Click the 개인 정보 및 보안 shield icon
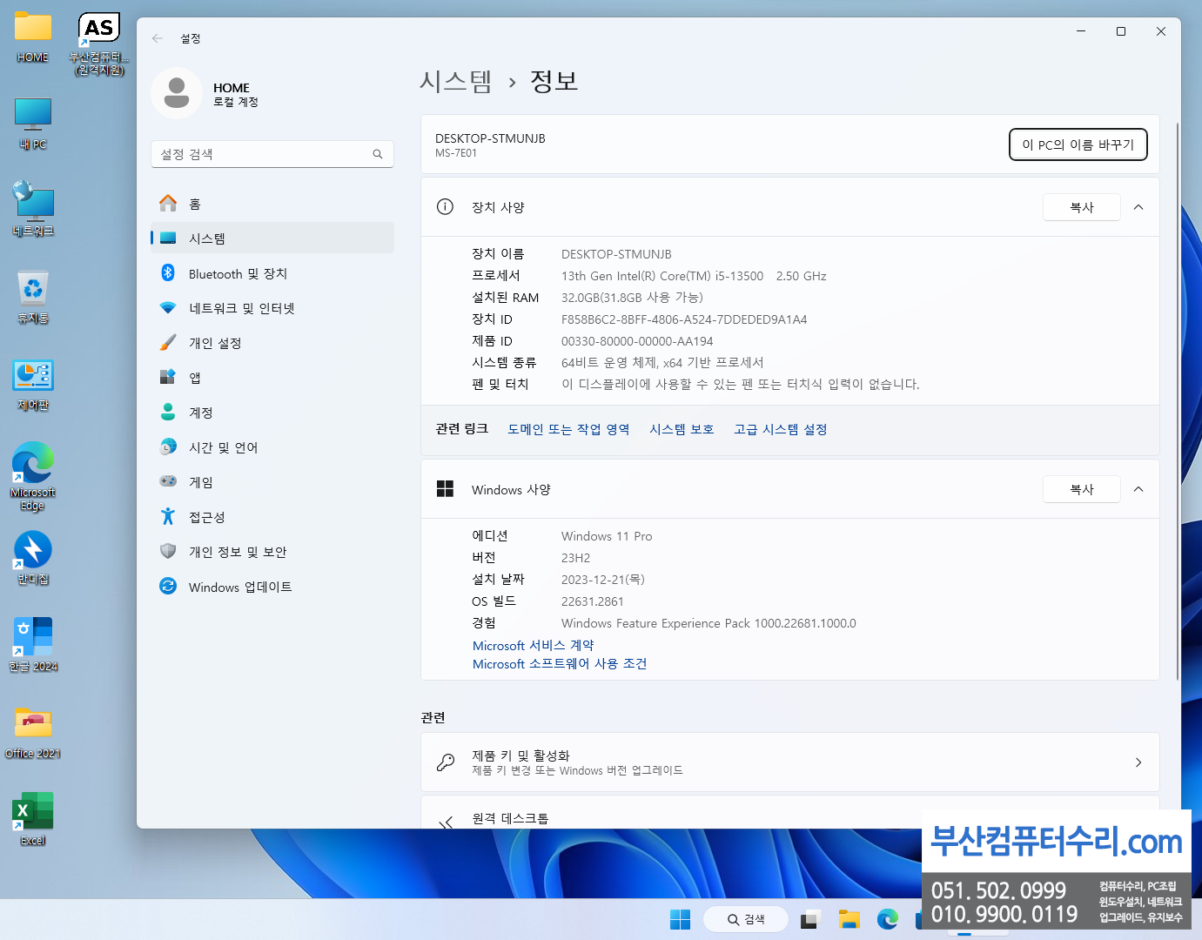1202x940 pixels. [x=168, y=551]
